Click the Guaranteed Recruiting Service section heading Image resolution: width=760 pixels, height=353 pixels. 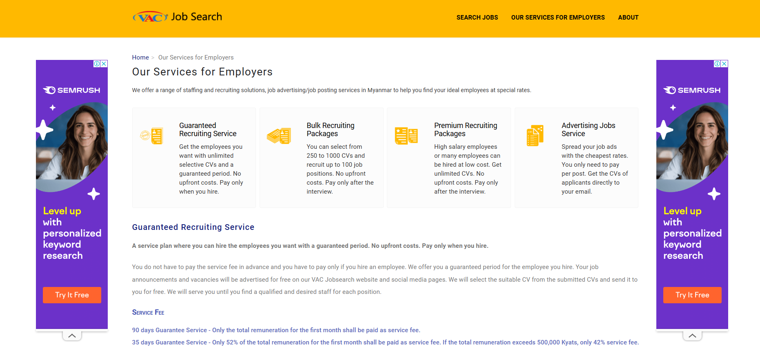[x=193, y=227]
